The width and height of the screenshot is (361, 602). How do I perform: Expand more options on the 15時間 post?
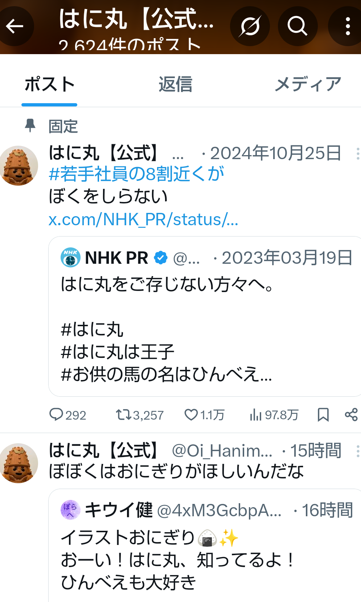[x=357, y=451]
